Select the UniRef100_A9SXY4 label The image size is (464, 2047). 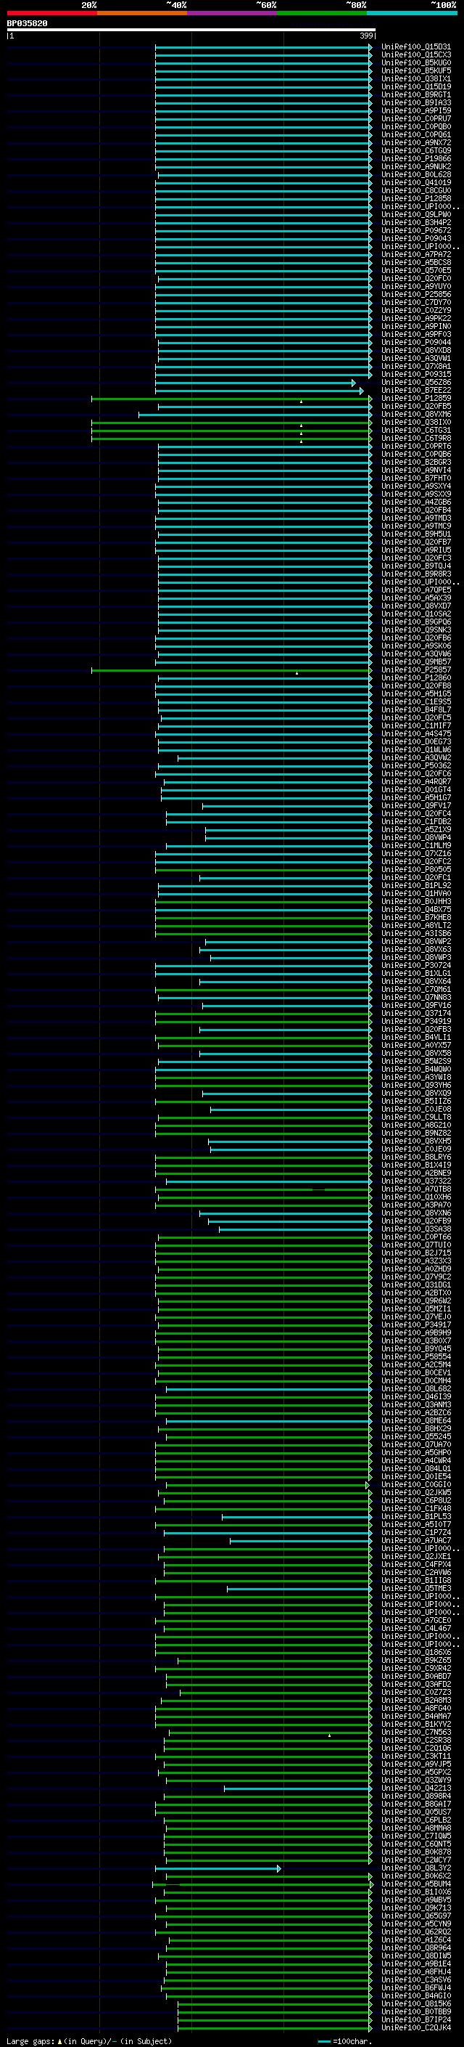(416, 487)
